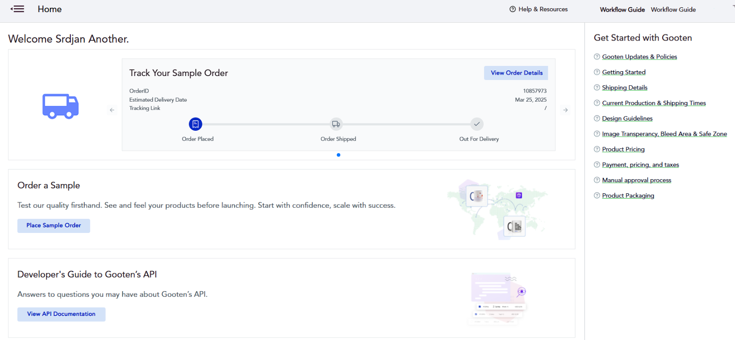Open Current Production & Shipping Times link
The width and height of the screenshot is (735, 340).
654,103
